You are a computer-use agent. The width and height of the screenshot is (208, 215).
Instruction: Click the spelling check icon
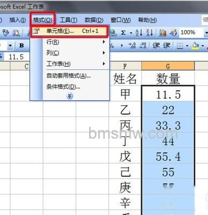(5, 33)
